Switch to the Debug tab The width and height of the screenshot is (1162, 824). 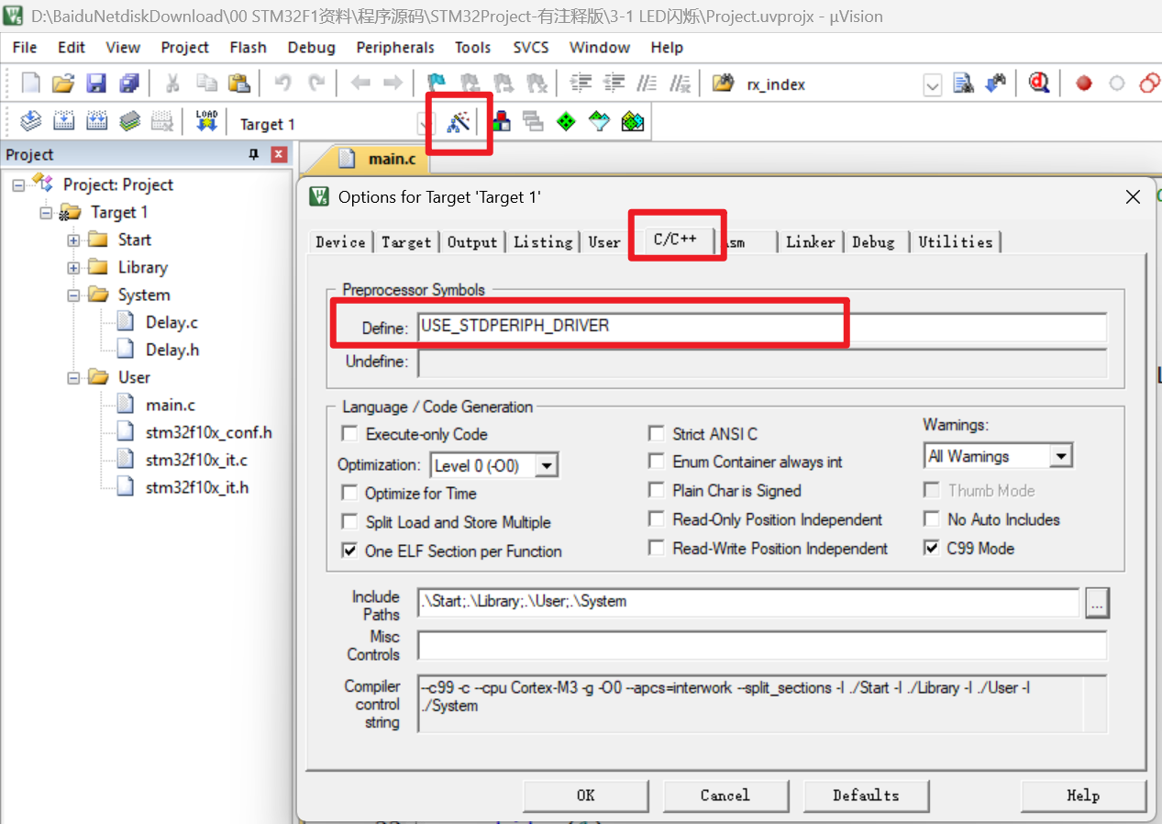[873, 242]
